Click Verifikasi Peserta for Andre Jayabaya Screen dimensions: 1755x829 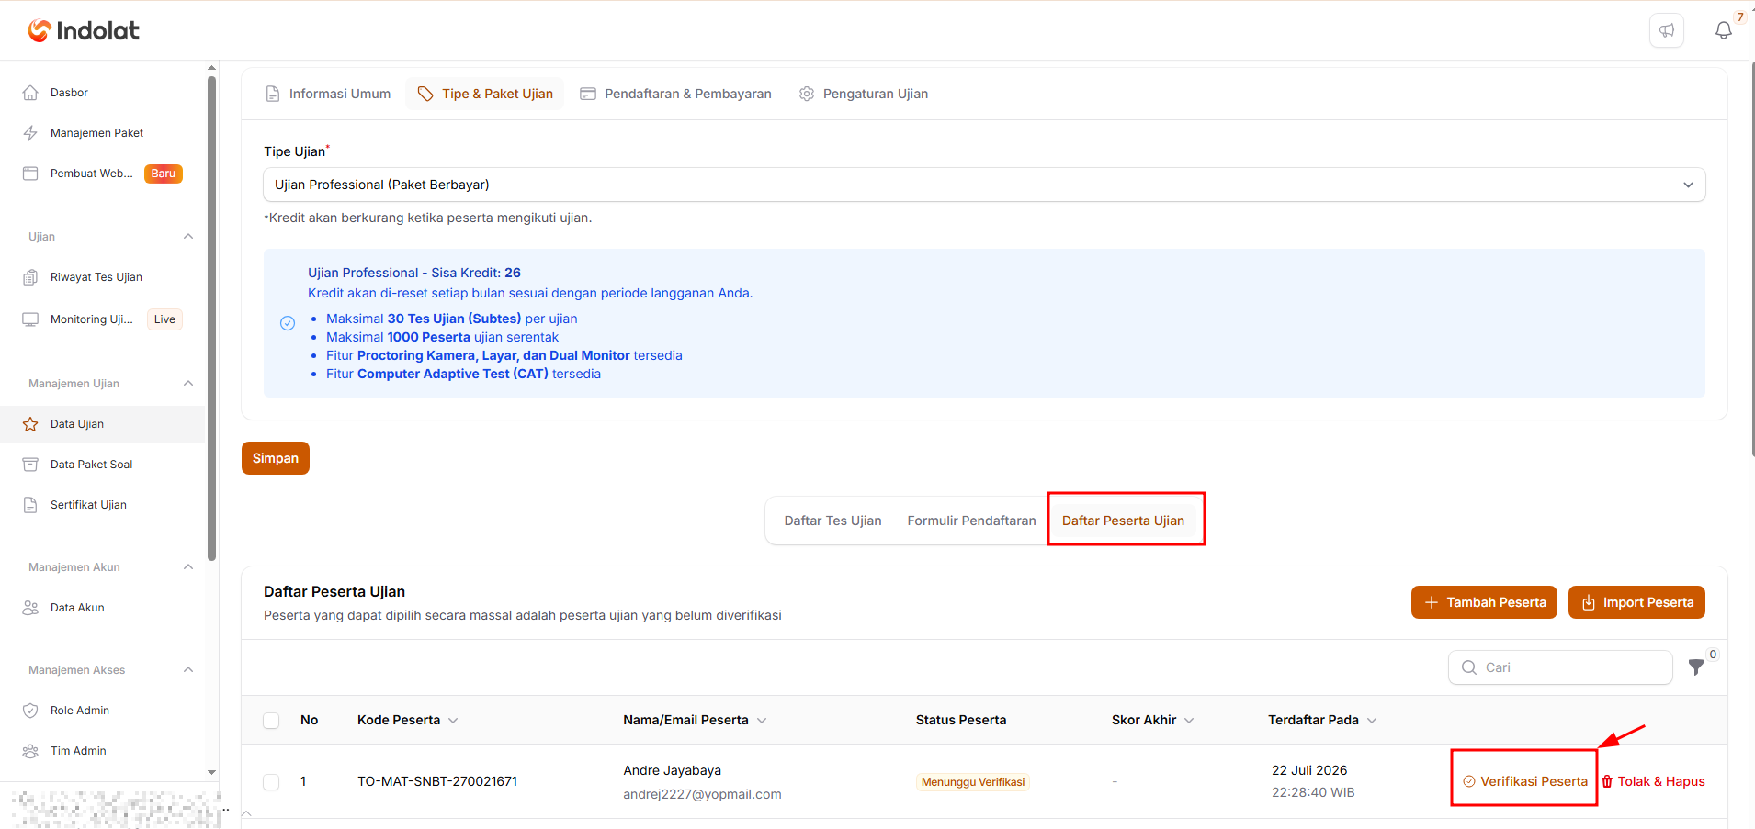1525,781
